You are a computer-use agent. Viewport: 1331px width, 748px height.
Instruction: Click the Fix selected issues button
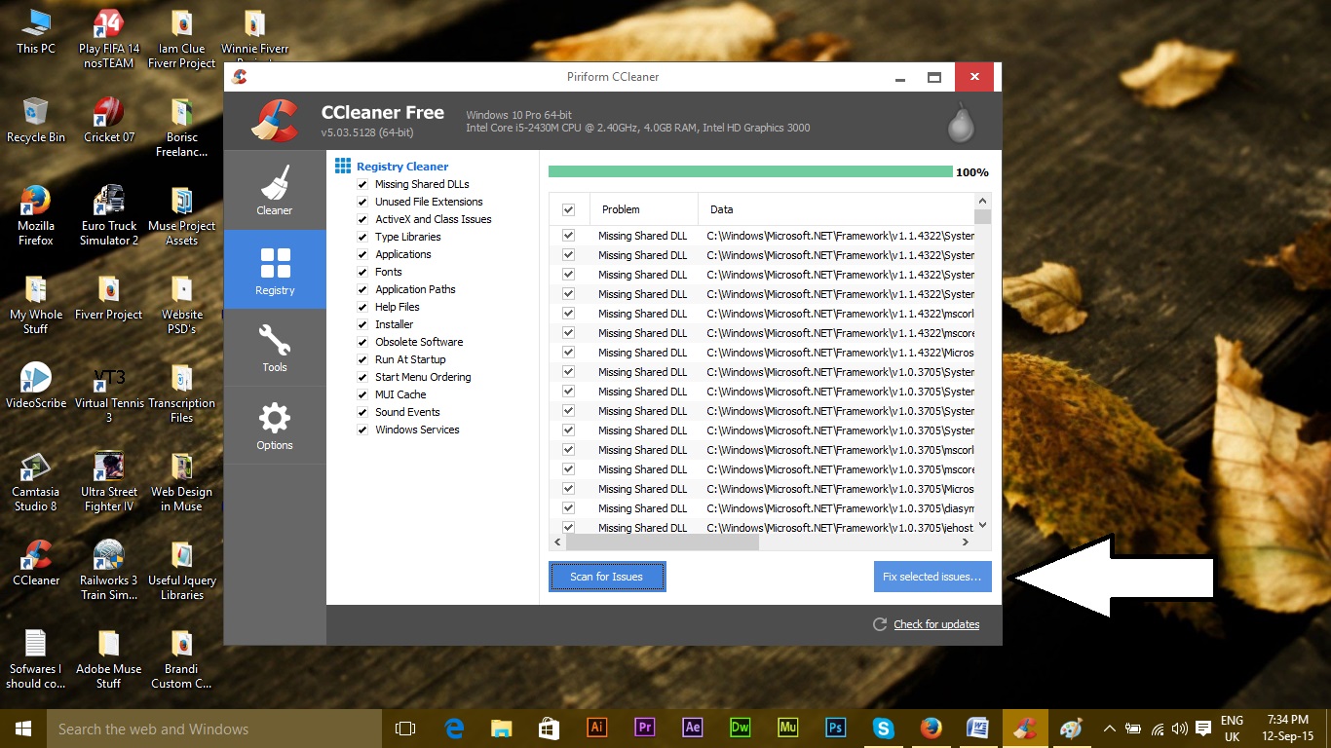(x=932, y=577)
